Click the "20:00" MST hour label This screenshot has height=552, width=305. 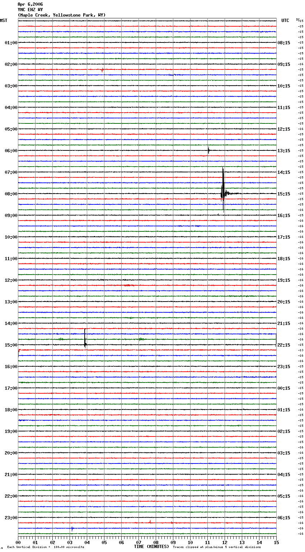(11, 453)
